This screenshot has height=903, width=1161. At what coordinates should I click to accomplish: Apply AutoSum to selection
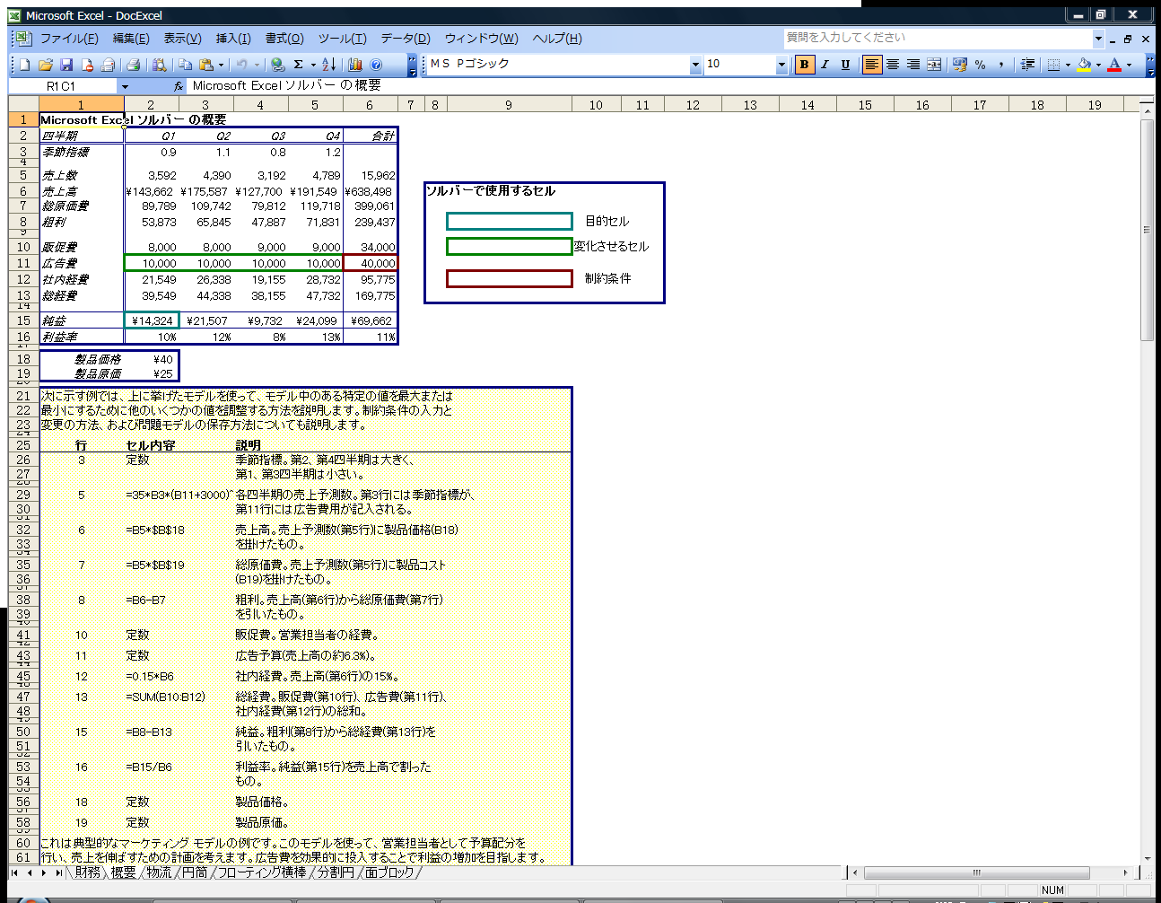pyautogui.click(x=299, y=65)
